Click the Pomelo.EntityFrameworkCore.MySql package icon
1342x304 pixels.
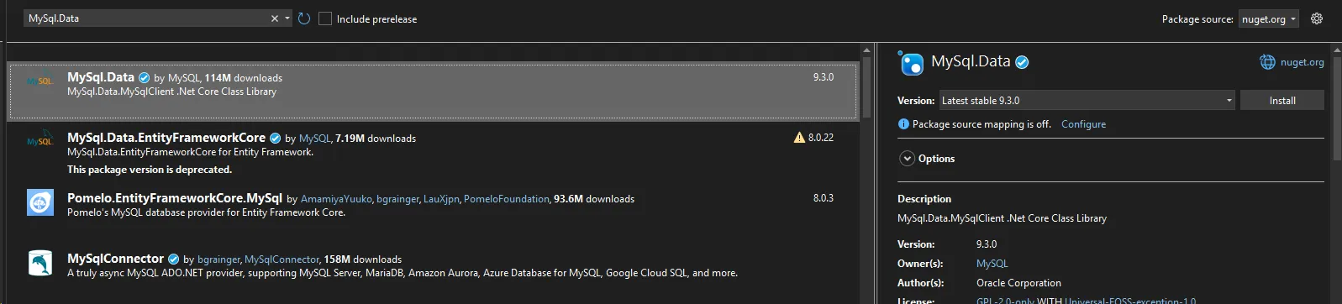39,202
